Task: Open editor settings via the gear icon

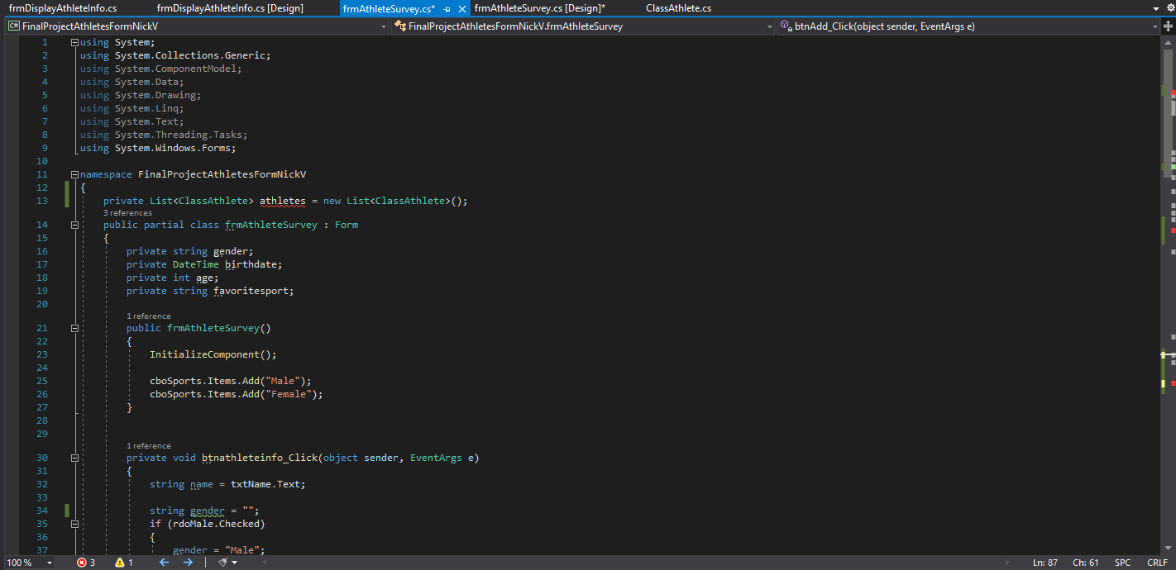Action: click(1172, 8)
